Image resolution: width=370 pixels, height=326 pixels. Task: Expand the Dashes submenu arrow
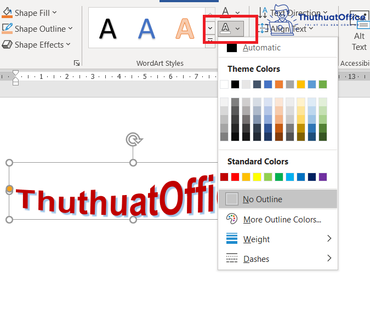[329, 258]
